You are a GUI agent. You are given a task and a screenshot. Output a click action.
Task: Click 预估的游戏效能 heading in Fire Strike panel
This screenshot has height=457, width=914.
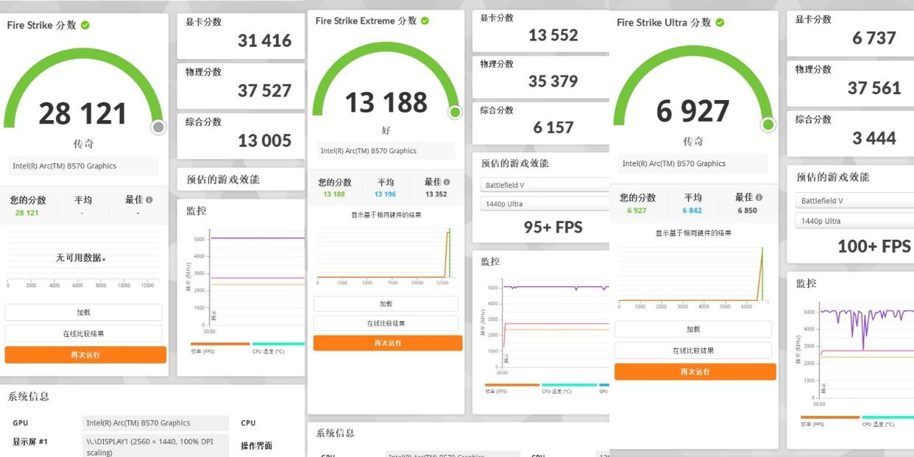(x=222, y=179)
